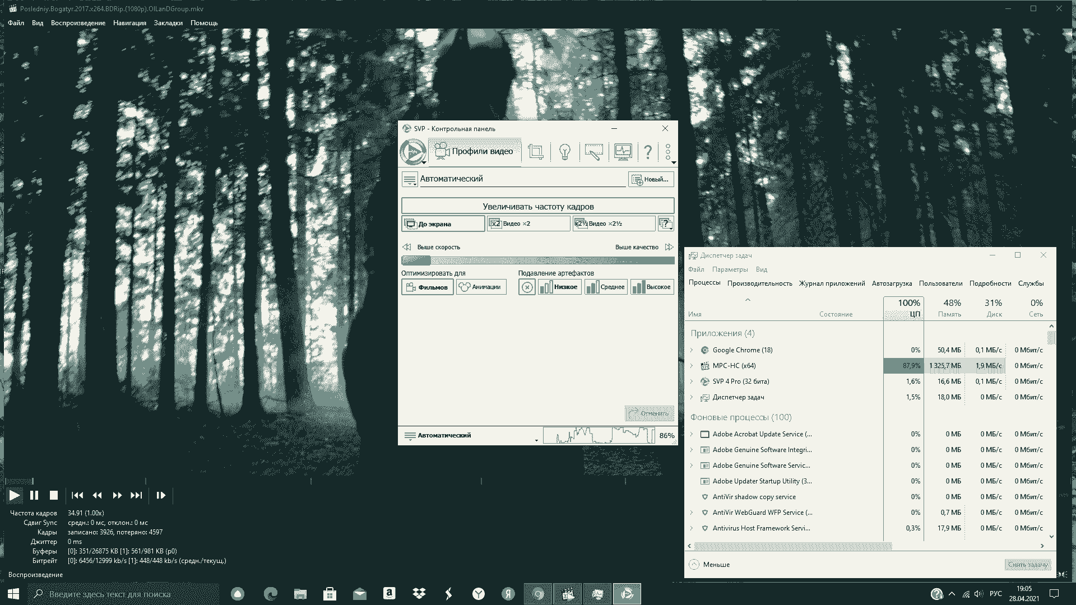Optimize for 'Анимации' content
Image resolution: width=1076 pixels, height=605 pixels.
[x=481, y=287]
